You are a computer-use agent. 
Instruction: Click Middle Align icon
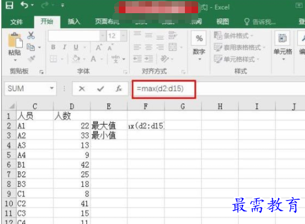coord(148,35)
